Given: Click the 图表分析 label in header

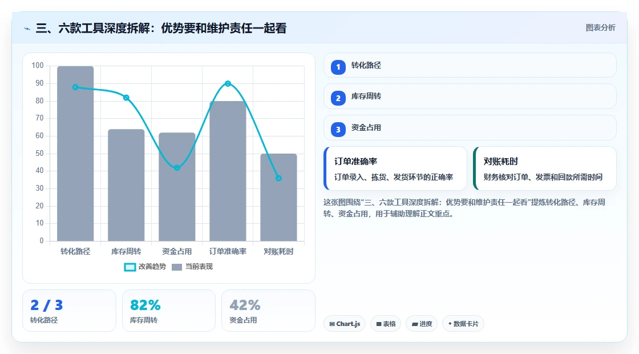Looking at the screenshot, I should [x=600, y=28].
